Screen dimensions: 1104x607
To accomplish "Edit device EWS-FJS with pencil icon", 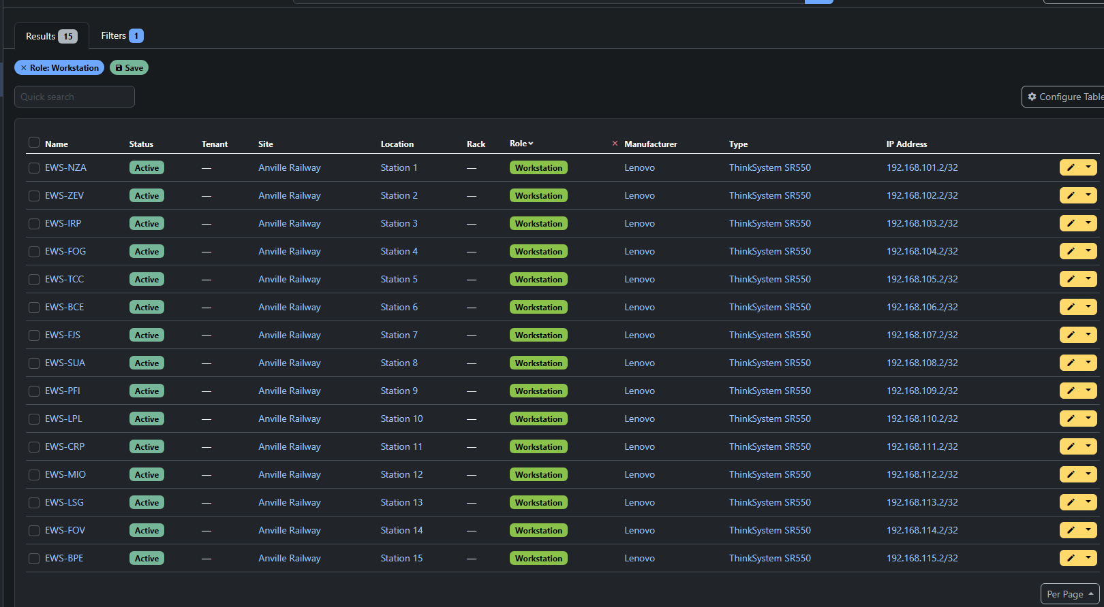I will [1071, 335].
